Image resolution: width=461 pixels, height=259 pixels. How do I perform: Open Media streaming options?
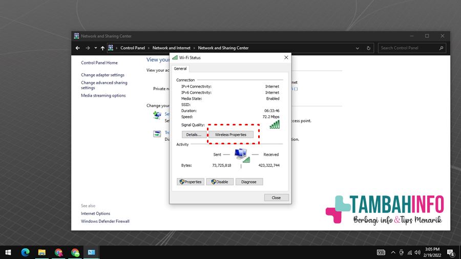click(103, 95)
